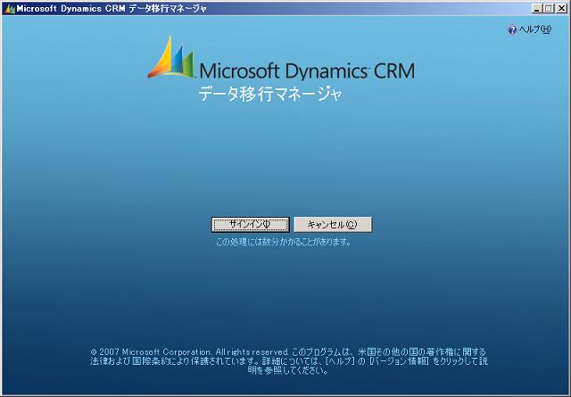Click the blue question mark help icon
The height and width of the screenshot is (397, 571).
(x=512, y=29)
